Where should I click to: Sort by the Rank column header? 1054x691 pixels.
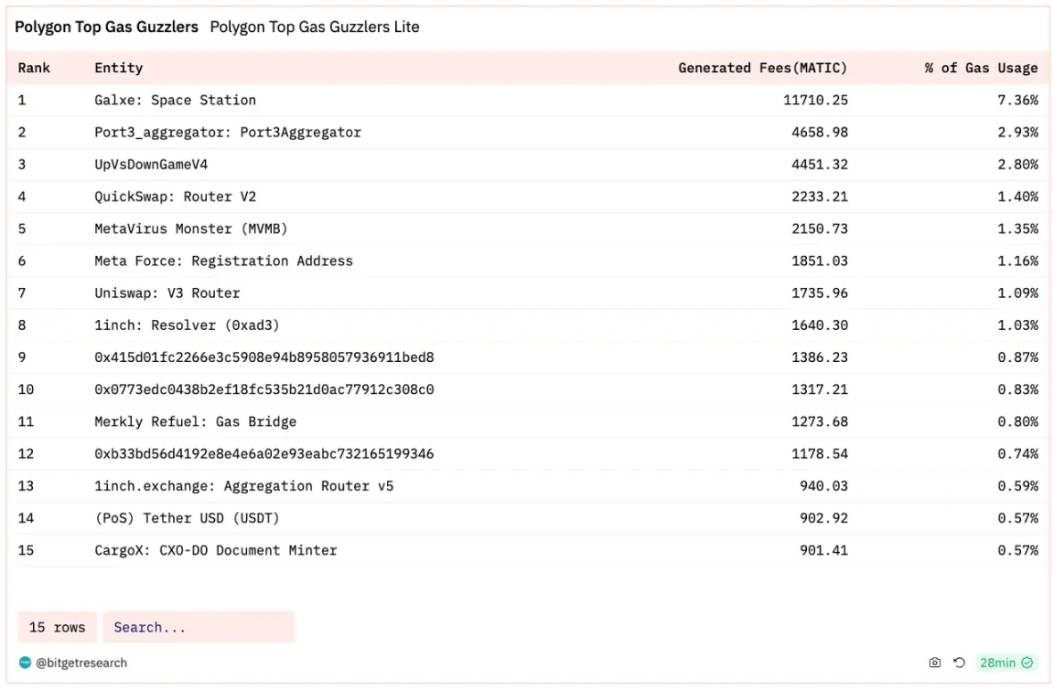(34, 68)
